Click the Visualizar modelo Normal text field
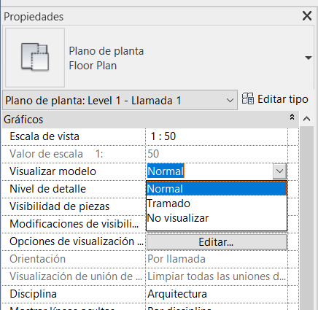 click(209, 171)
